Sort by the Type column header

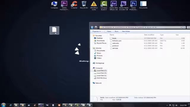pos(162,35)
